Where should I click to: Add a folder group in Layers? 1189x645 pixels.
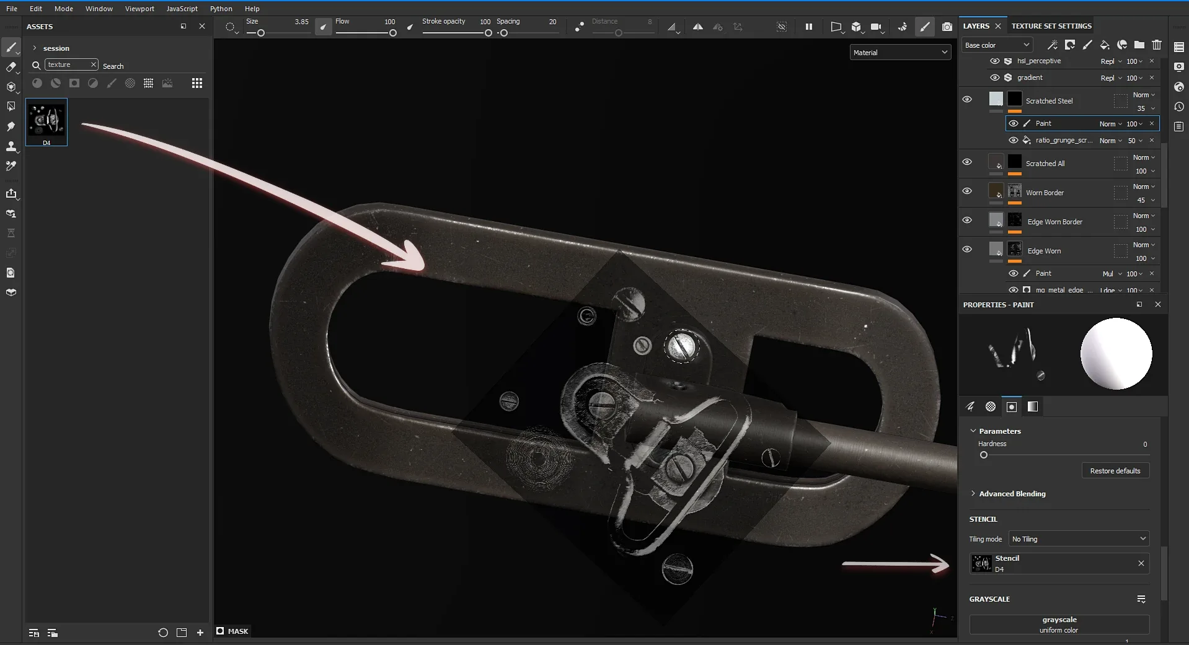pyautogui.click(x=1139, y=45)
